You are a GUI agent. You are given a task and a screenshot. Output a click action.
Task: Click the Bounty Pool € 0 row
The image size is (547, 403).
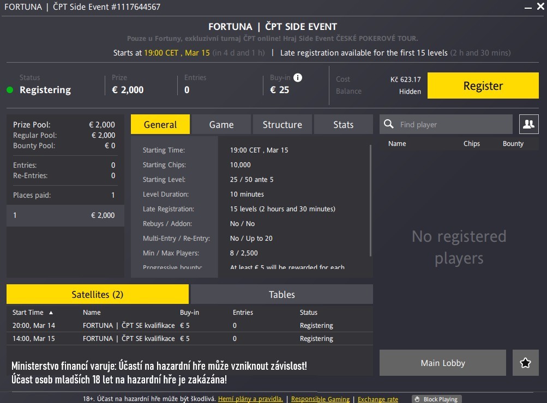[64, 145]
